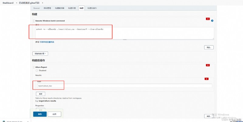
Task: Save the configuration with 保存
Action: click(x=40, y=114)
